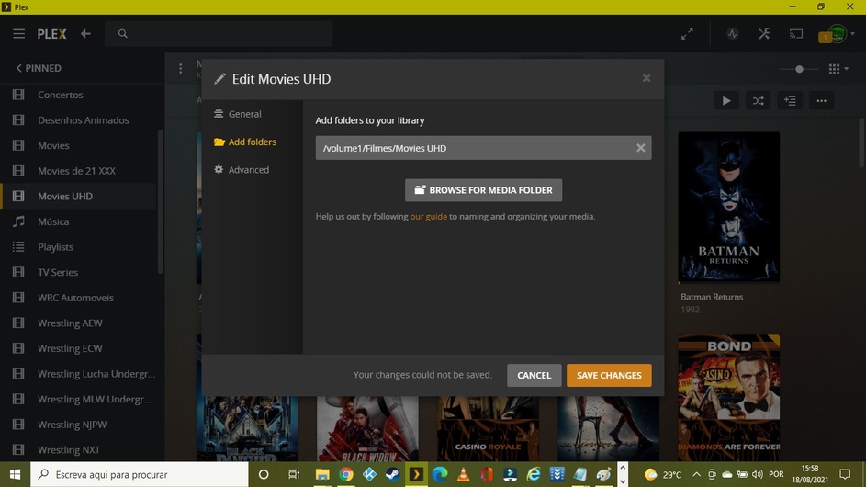Image resolution: width=866 pixels, height=487 pixels.
Task: Open the Black Widow poster
Action: (x=368, y=428)
